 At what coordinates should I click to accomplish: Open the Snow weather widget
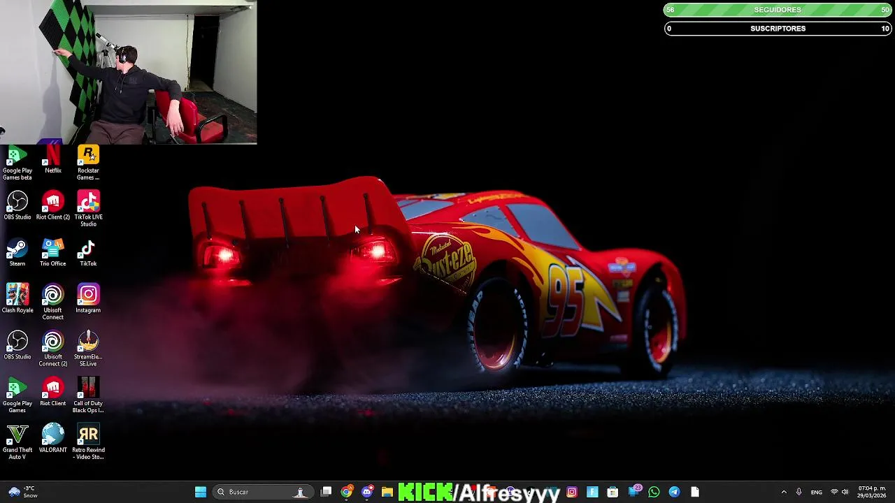coord(23,492)
